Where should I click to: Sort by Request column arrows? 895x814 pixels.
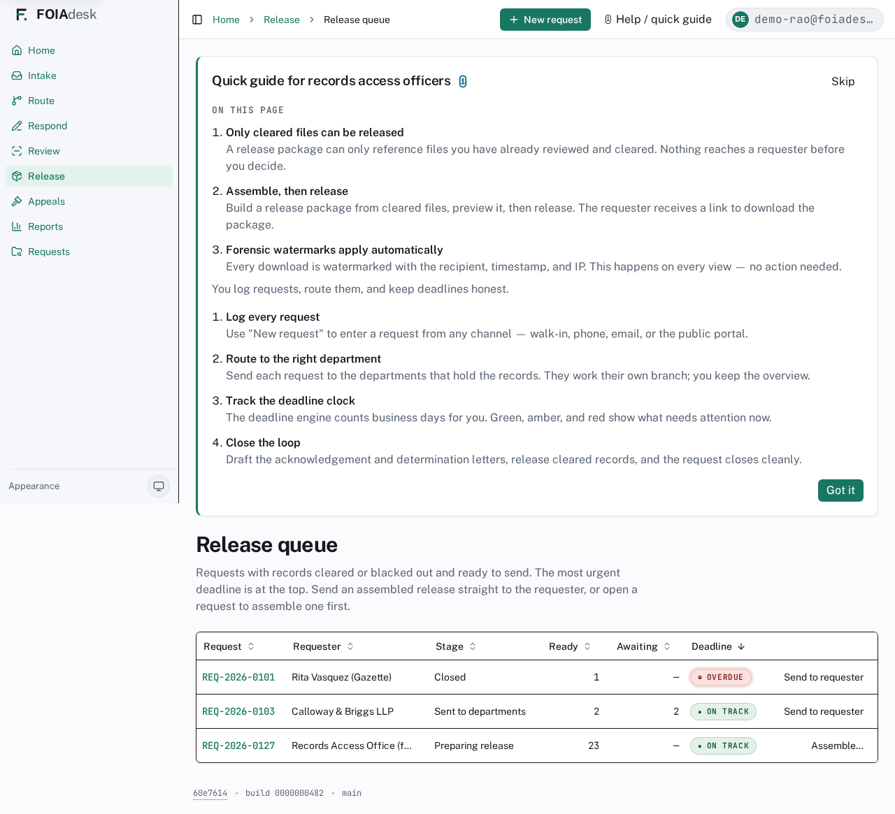point(251,646)
